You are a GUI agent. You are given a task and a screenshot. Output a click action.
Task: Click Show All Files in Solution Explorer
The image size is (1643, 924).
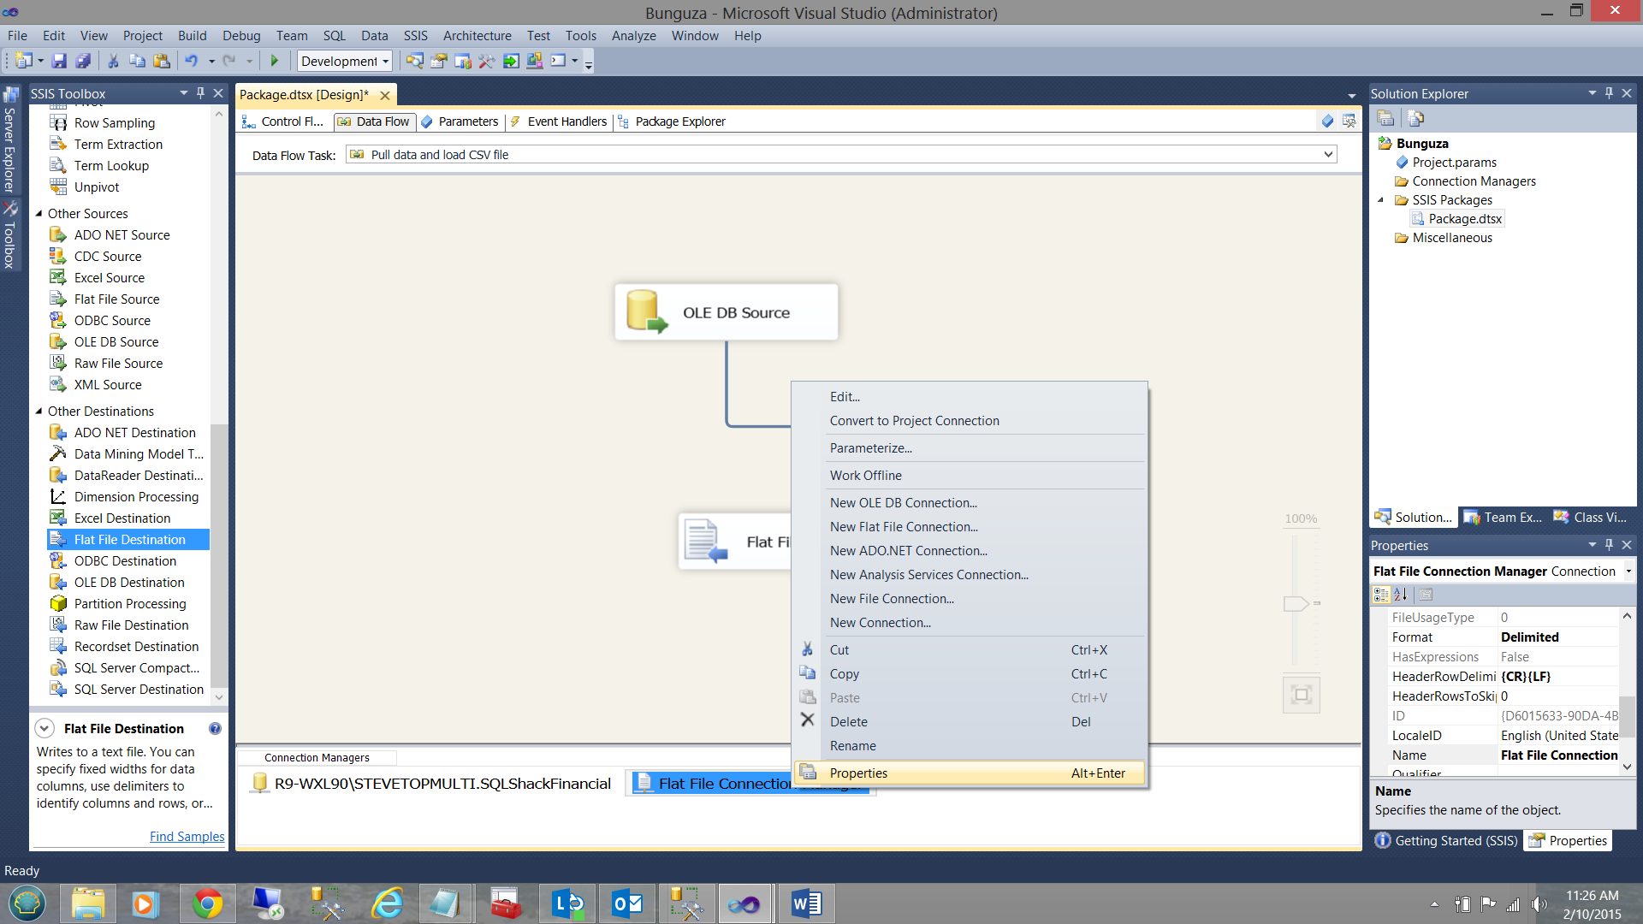coord(1416,119)
